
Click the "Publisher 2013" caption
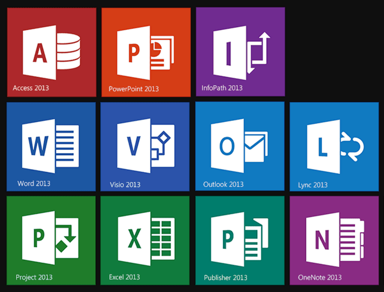225,277
